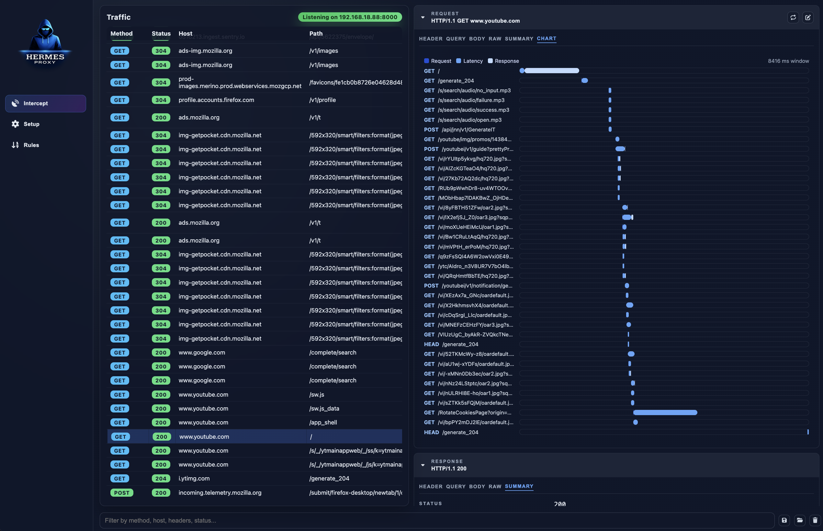Screen dimensions: 823x531
Task: Click the GET / response bar in chart
Action: point(552,71)
